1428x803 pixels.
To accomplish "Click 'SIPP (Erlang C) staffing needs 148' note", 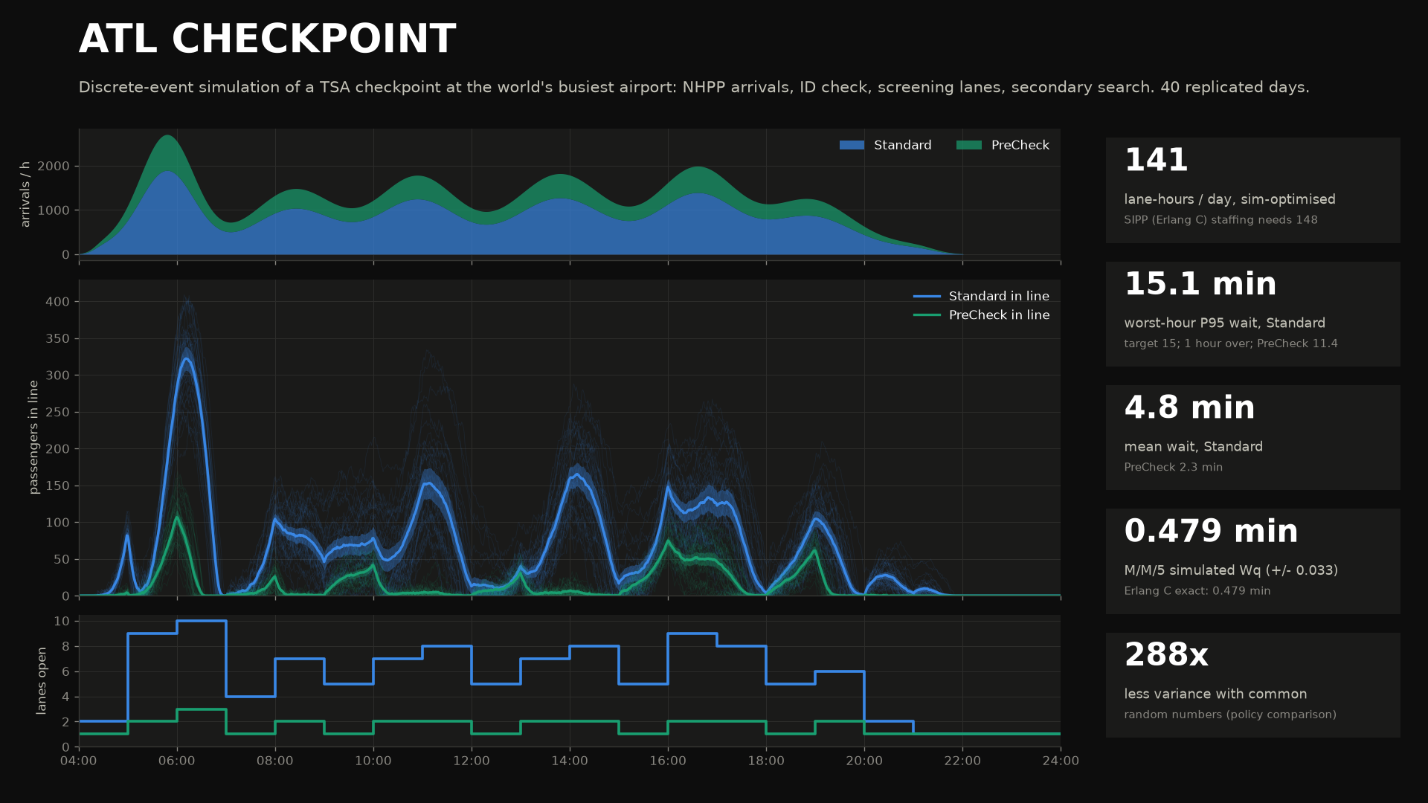I will [x=1220, y=220].
